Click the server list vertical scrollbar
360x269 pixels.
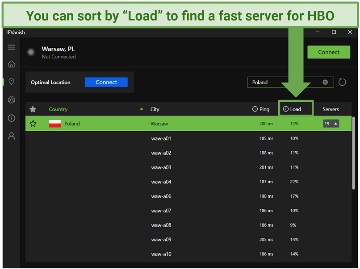[x=354, y=152]
